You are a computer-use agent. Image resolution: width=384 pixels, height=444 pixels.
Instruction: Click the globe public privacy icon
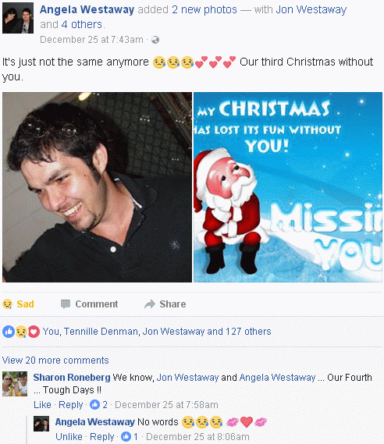pos(155,40)
